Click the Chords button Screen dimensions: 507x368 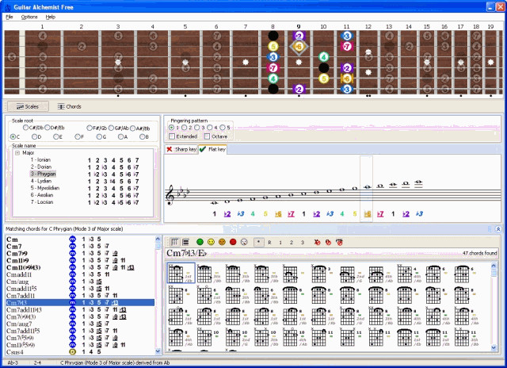pyautogui.click(x=69, y=106)
